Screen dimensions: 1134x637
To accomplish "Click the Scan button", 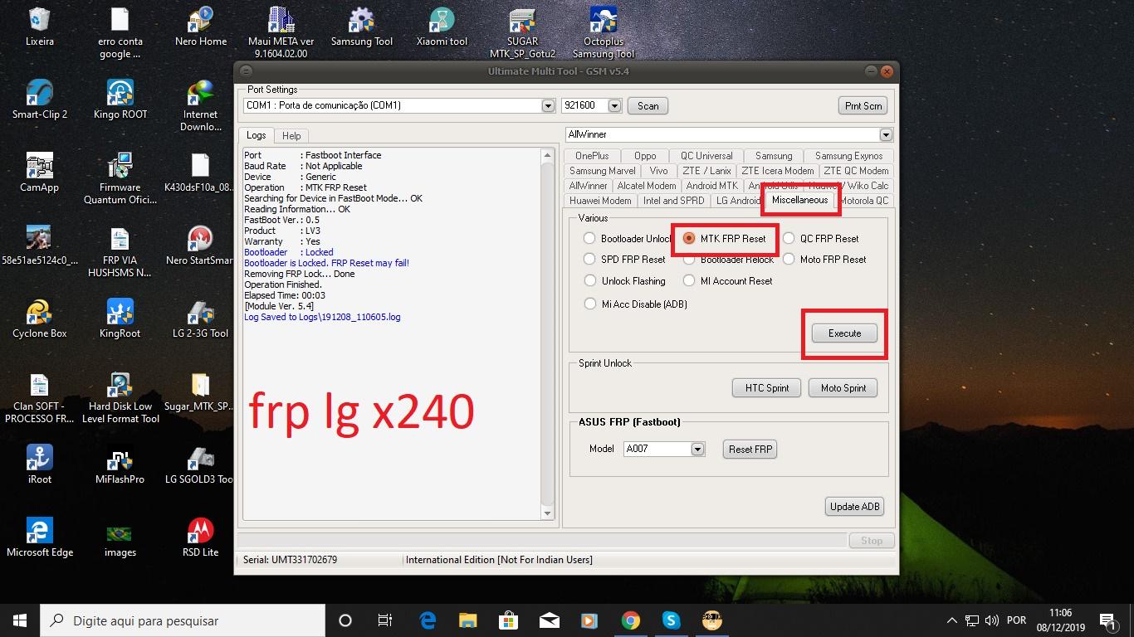I will click(x=648, y=106).
